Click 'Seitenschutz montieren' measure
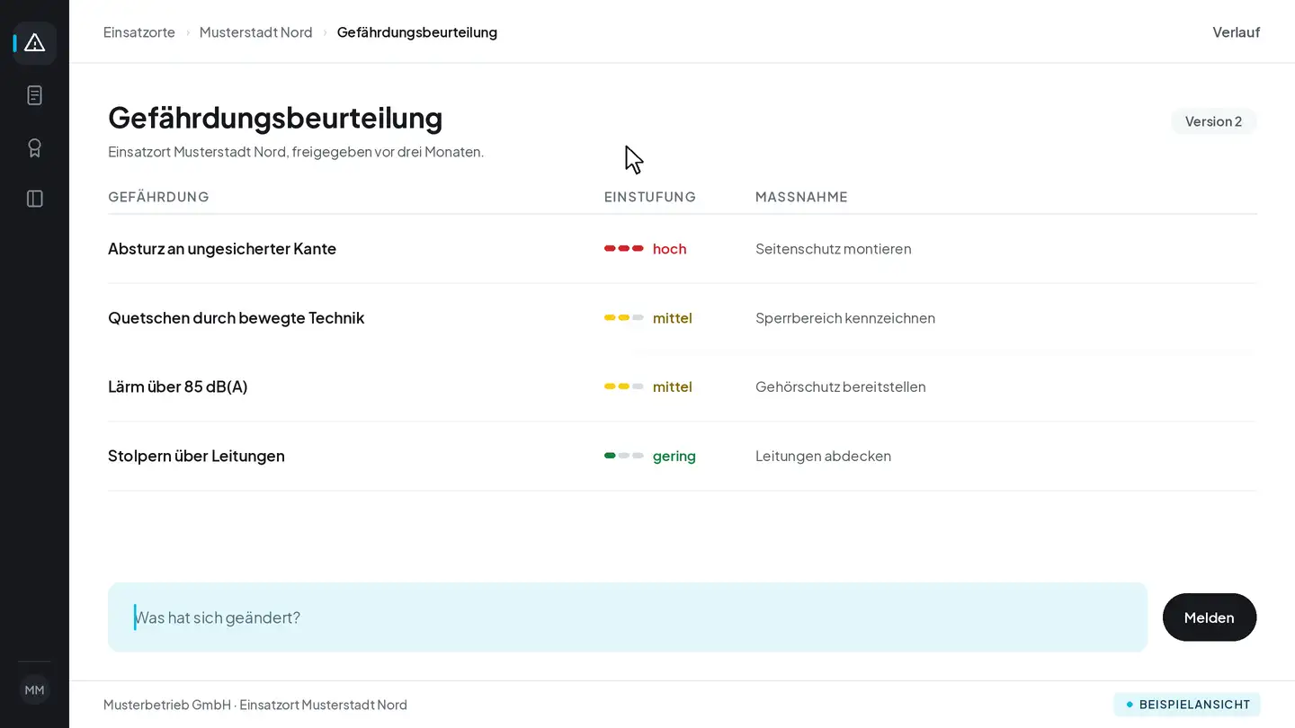 834,249
